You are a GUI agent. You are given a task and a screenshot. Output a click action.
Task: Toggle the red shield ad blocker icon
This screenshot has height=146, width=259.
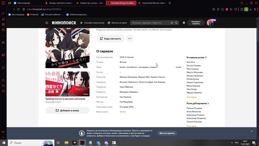coord(227,9)
